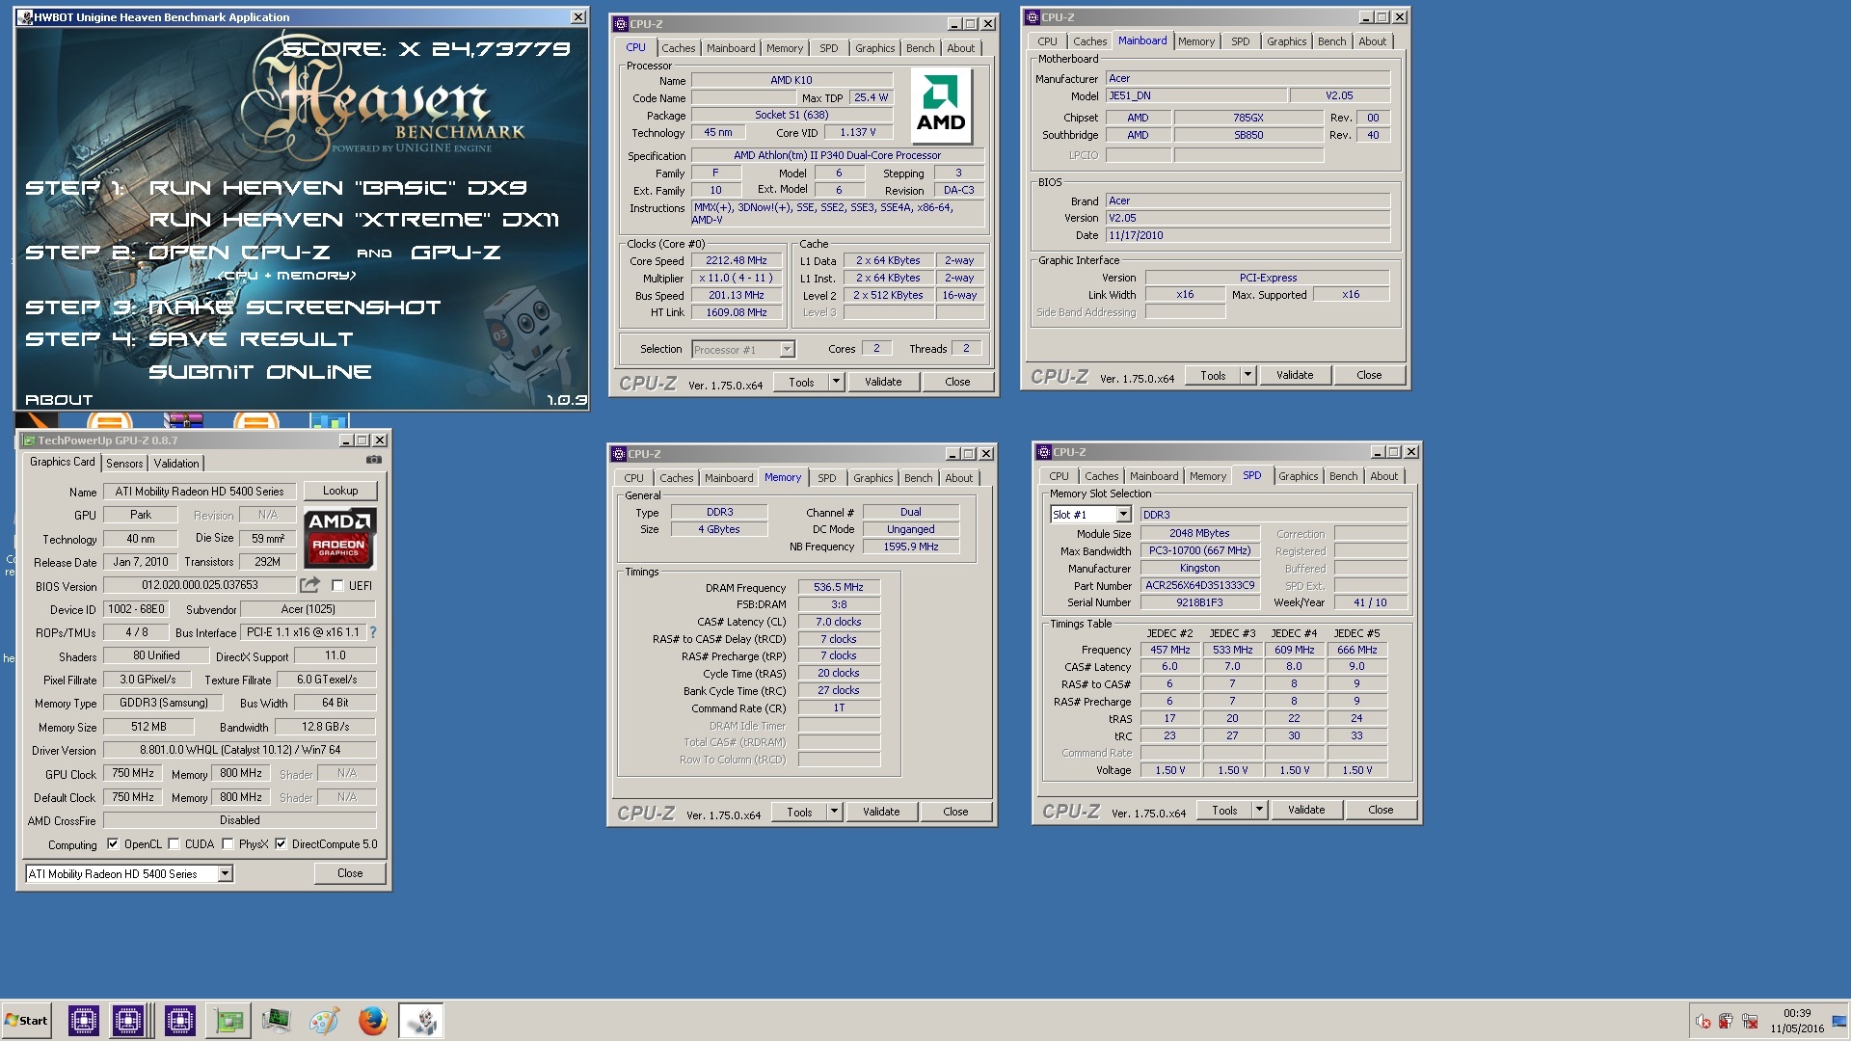Image resolution: width=1851 pixels, height=1041 pixels.
Task: Click title bar icon of CPU-Z Mainboard window
Action: [x=1033, y=17]
